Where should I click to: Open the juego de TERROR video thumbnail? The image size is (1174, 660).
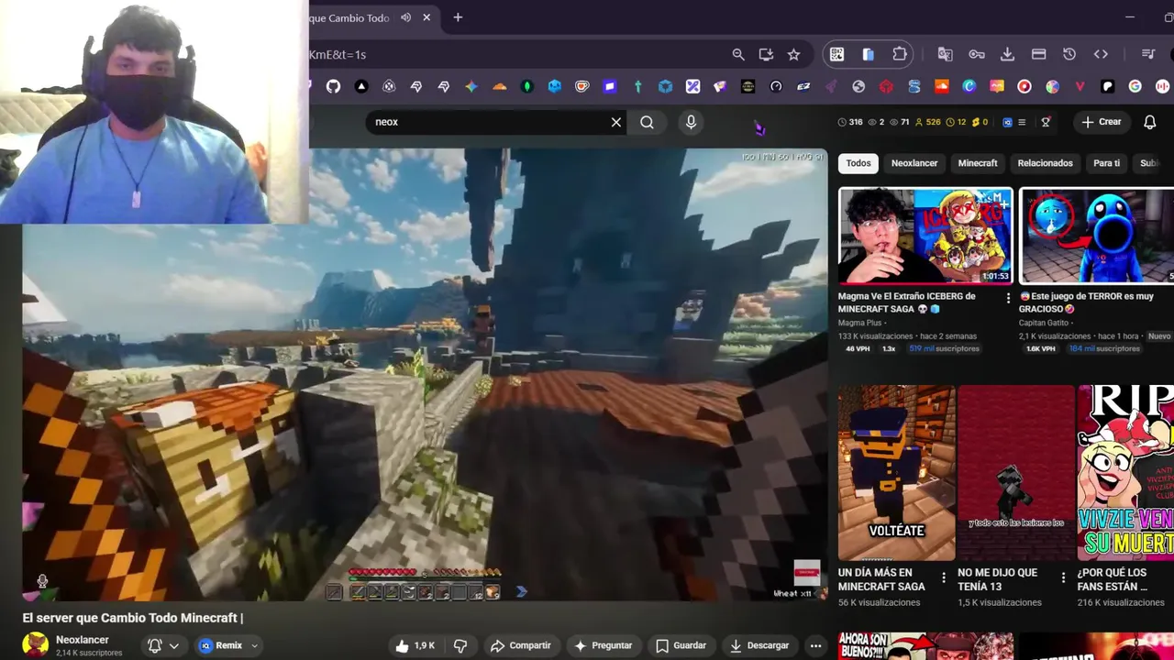click(x=1096, y=236)
